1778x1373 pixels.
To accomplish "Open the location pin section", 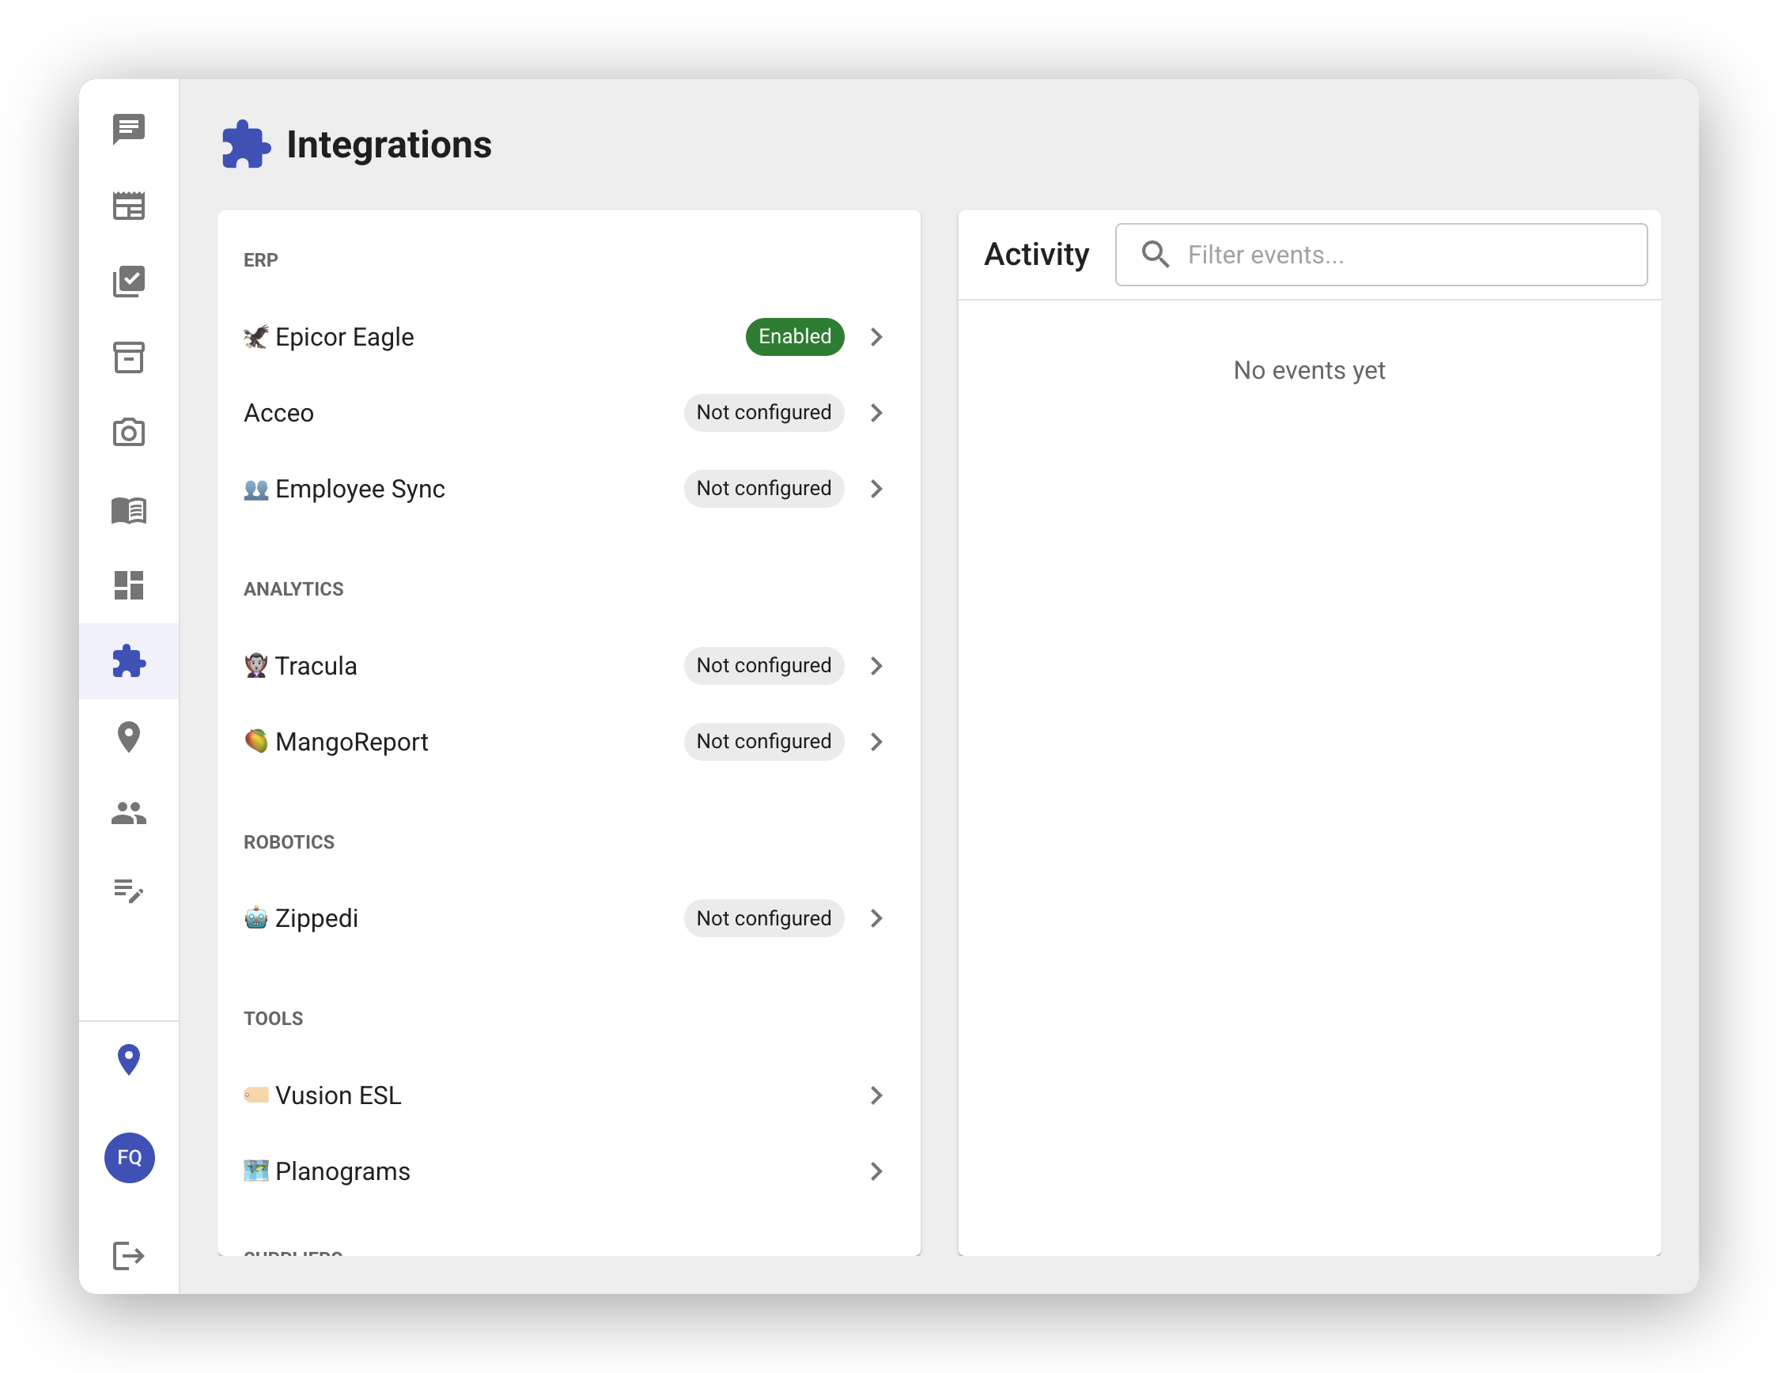I will pos(129,736).
